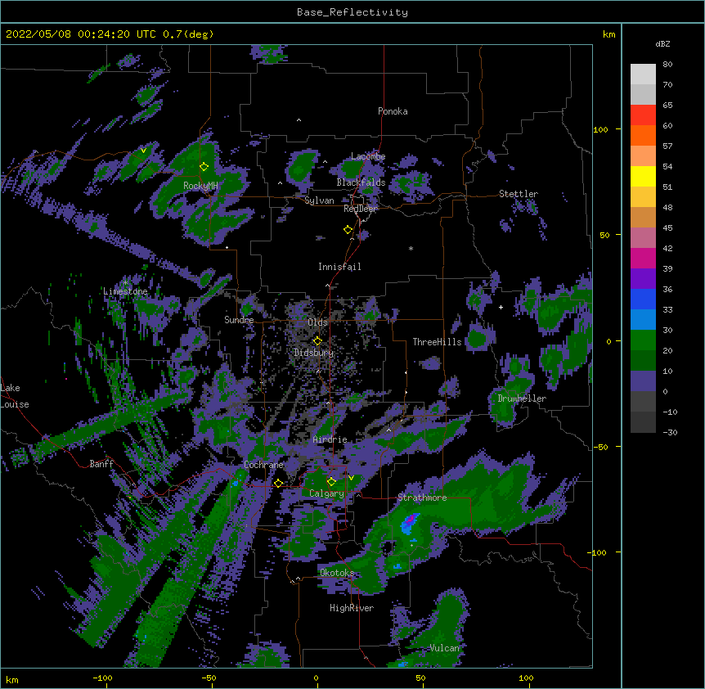Click the Lacombe city label
Viewport: 705px width, 689px height.
368,156
